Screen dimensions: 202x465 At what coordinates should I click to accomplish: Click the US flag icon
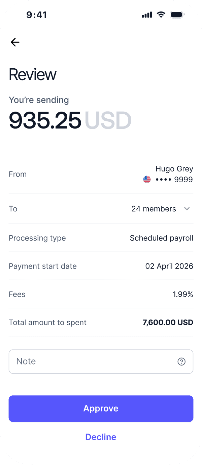click(x=147, y=180)
